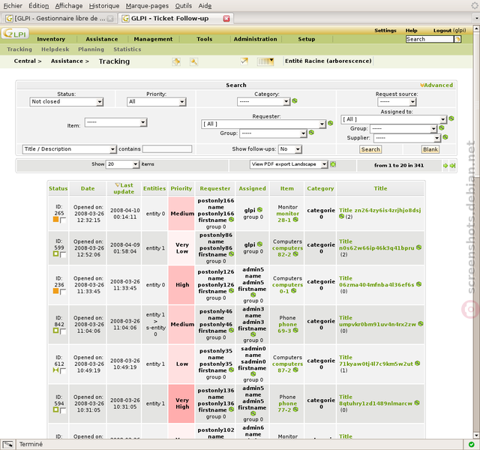The image size is (480, 450).
Task: Tick checkbox for ticket 842
Action: tap(63, 331)
